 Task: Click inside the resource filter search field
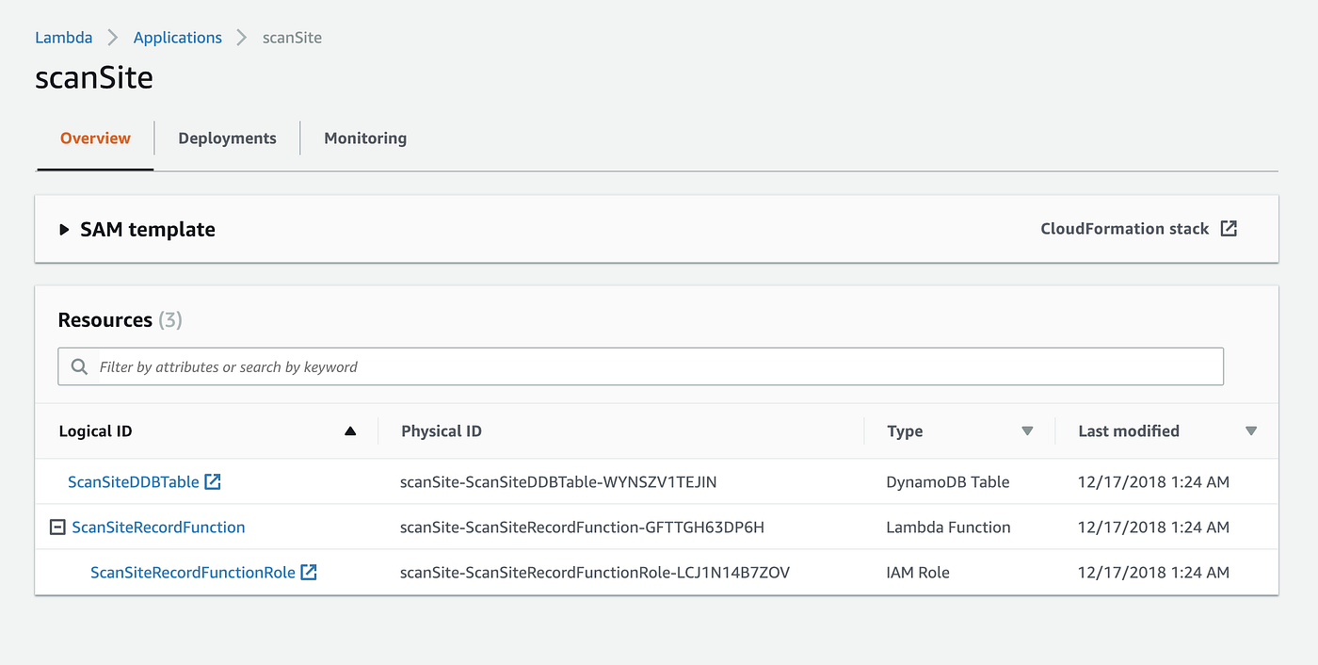tap(640, 366)
